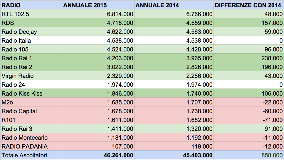
Task: Click the 1.611.000 value cell
Action: tap(98, 120)
